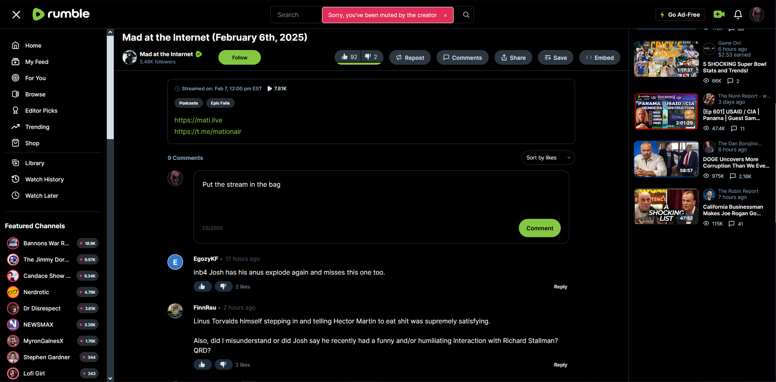The width and height of the screenshot is (776, 382).
Task: Open the Dan Bongino DOGE video thumbnail
Action: (x=666, y=159)
